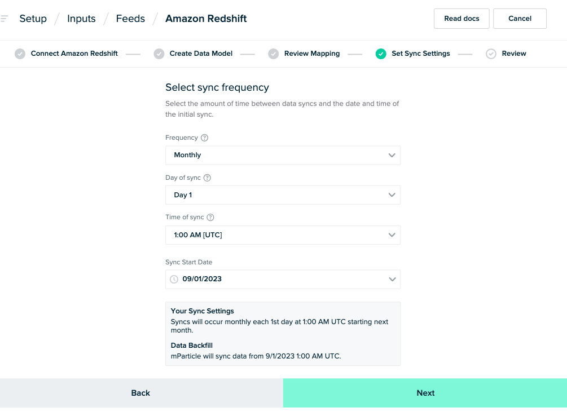Click the Review step circle icon

click(491, 54)
